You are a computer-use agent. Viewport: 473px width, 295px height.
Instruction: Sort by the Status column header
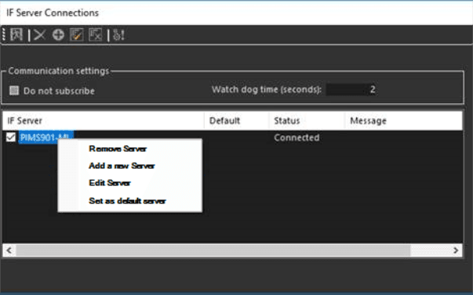[x=307, y=121]
